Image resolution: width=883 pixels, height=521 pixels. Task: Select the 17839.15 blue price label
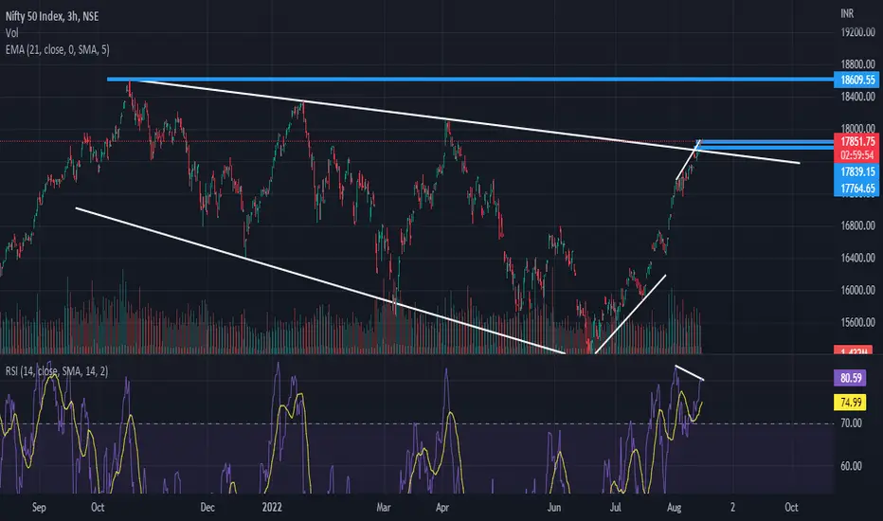(856, 171)
